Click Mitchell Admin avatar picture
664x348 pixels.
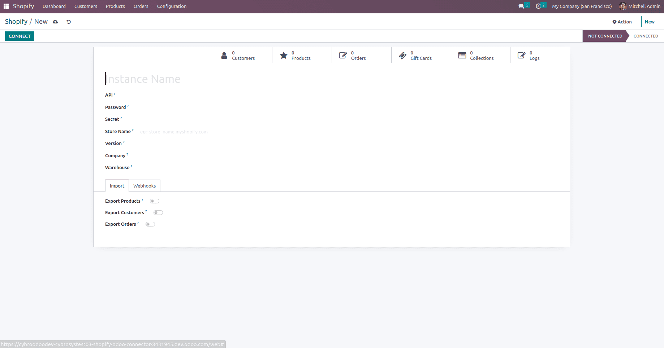click(x=623, y=6)
